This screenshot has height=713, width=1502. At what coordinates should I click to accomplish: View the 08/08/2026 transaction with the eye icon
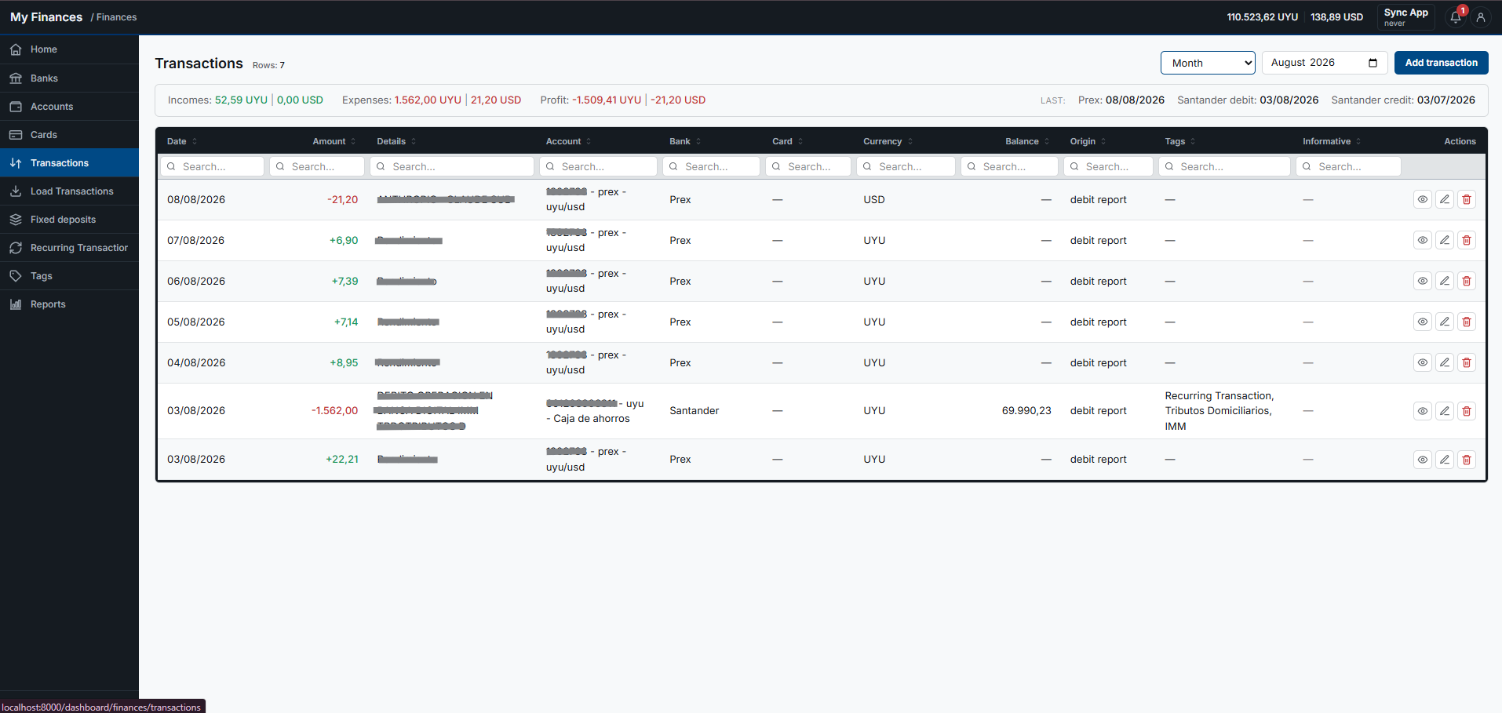pos(1423,199)
